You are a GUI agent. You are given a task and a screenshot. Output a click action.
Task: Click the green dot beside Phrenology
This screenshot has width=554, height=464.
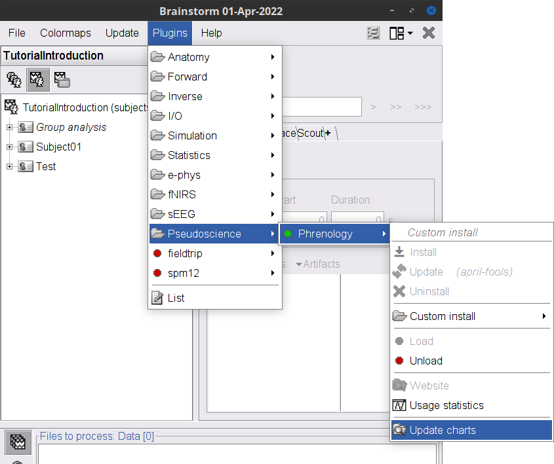tap(288, 234)
